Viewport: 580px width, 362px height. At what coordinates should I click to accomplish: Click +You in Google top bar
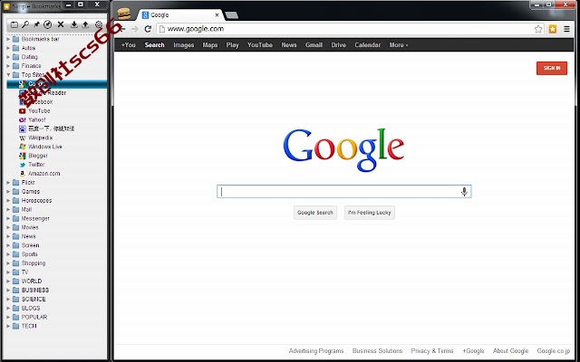[129, 45]
